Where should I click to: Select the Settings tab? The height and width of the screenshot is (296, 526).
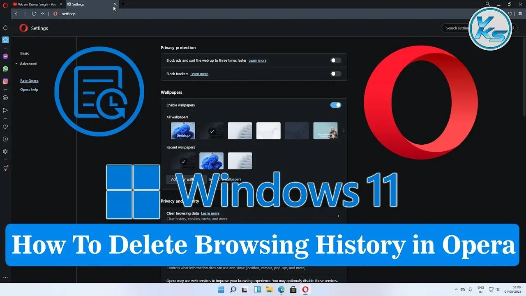point(92,4)
